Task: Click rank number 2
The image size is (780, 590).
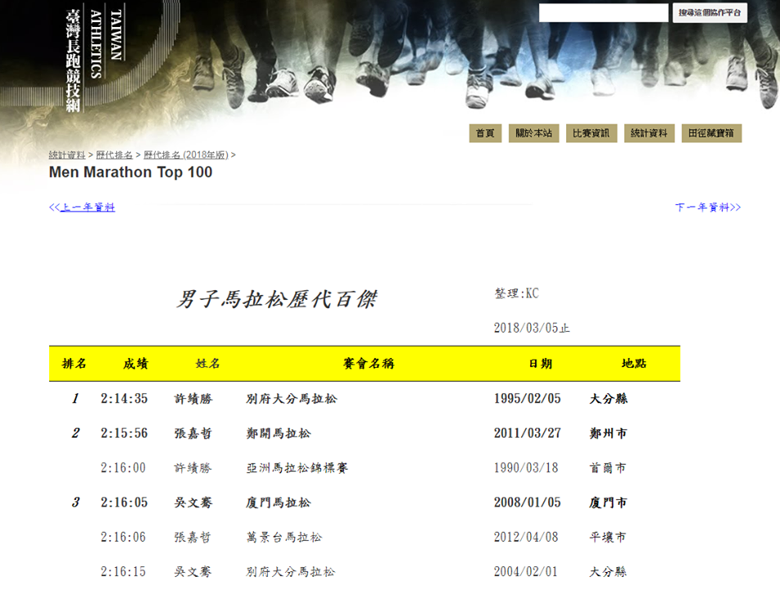Action: (75, 433)
